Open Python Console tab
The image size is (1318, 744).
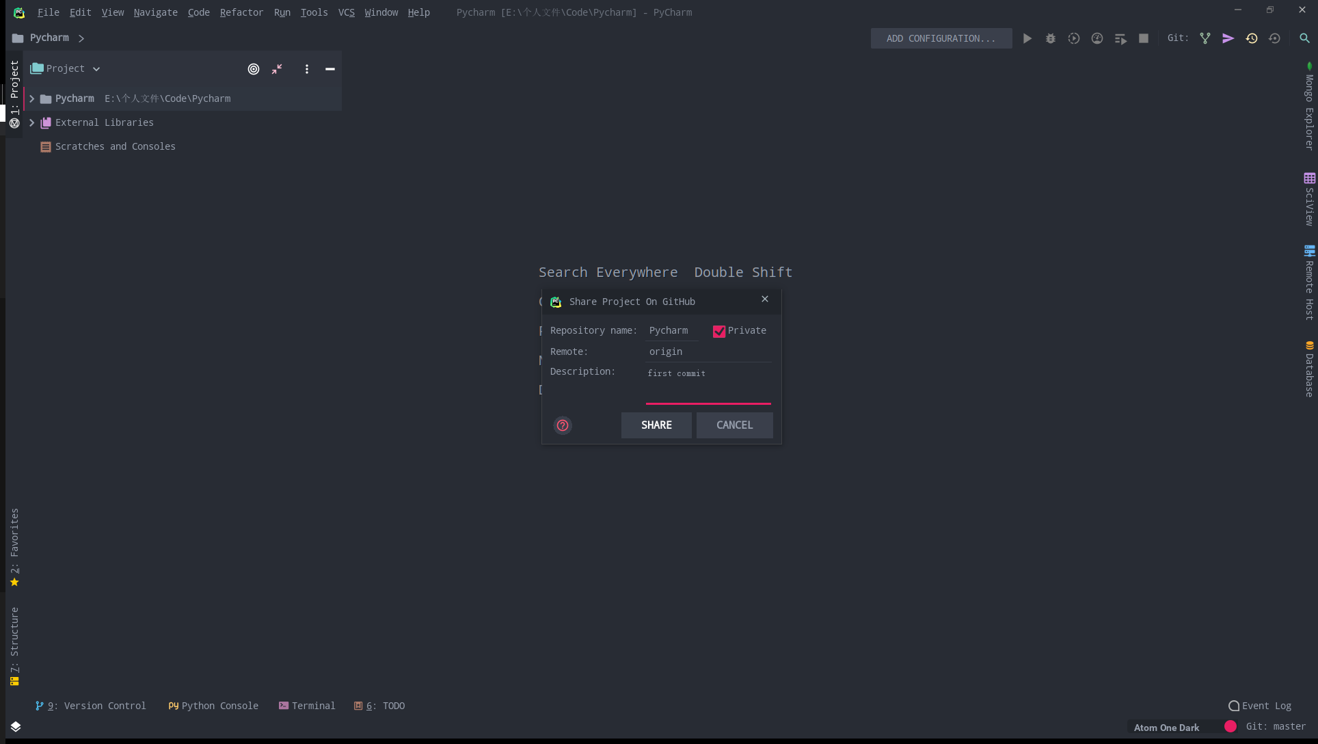click(213, 706)
